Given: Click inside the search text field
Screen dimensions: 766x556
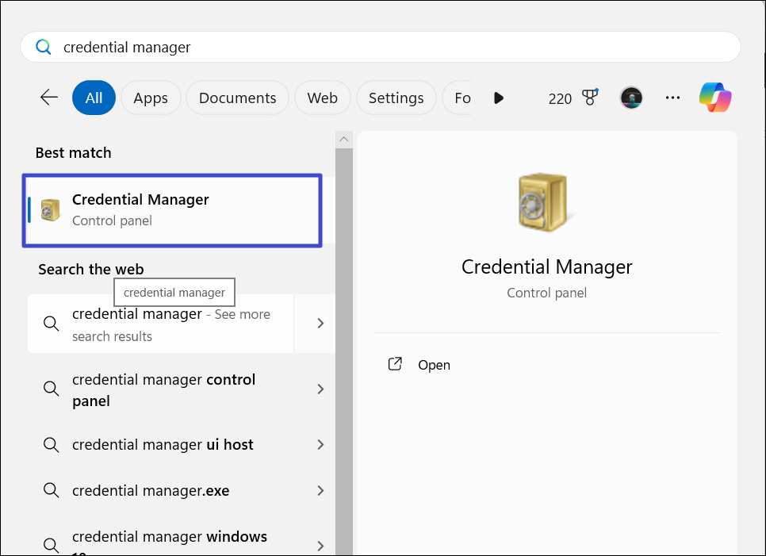Looking at the screenshot, I should coord(396,48).
